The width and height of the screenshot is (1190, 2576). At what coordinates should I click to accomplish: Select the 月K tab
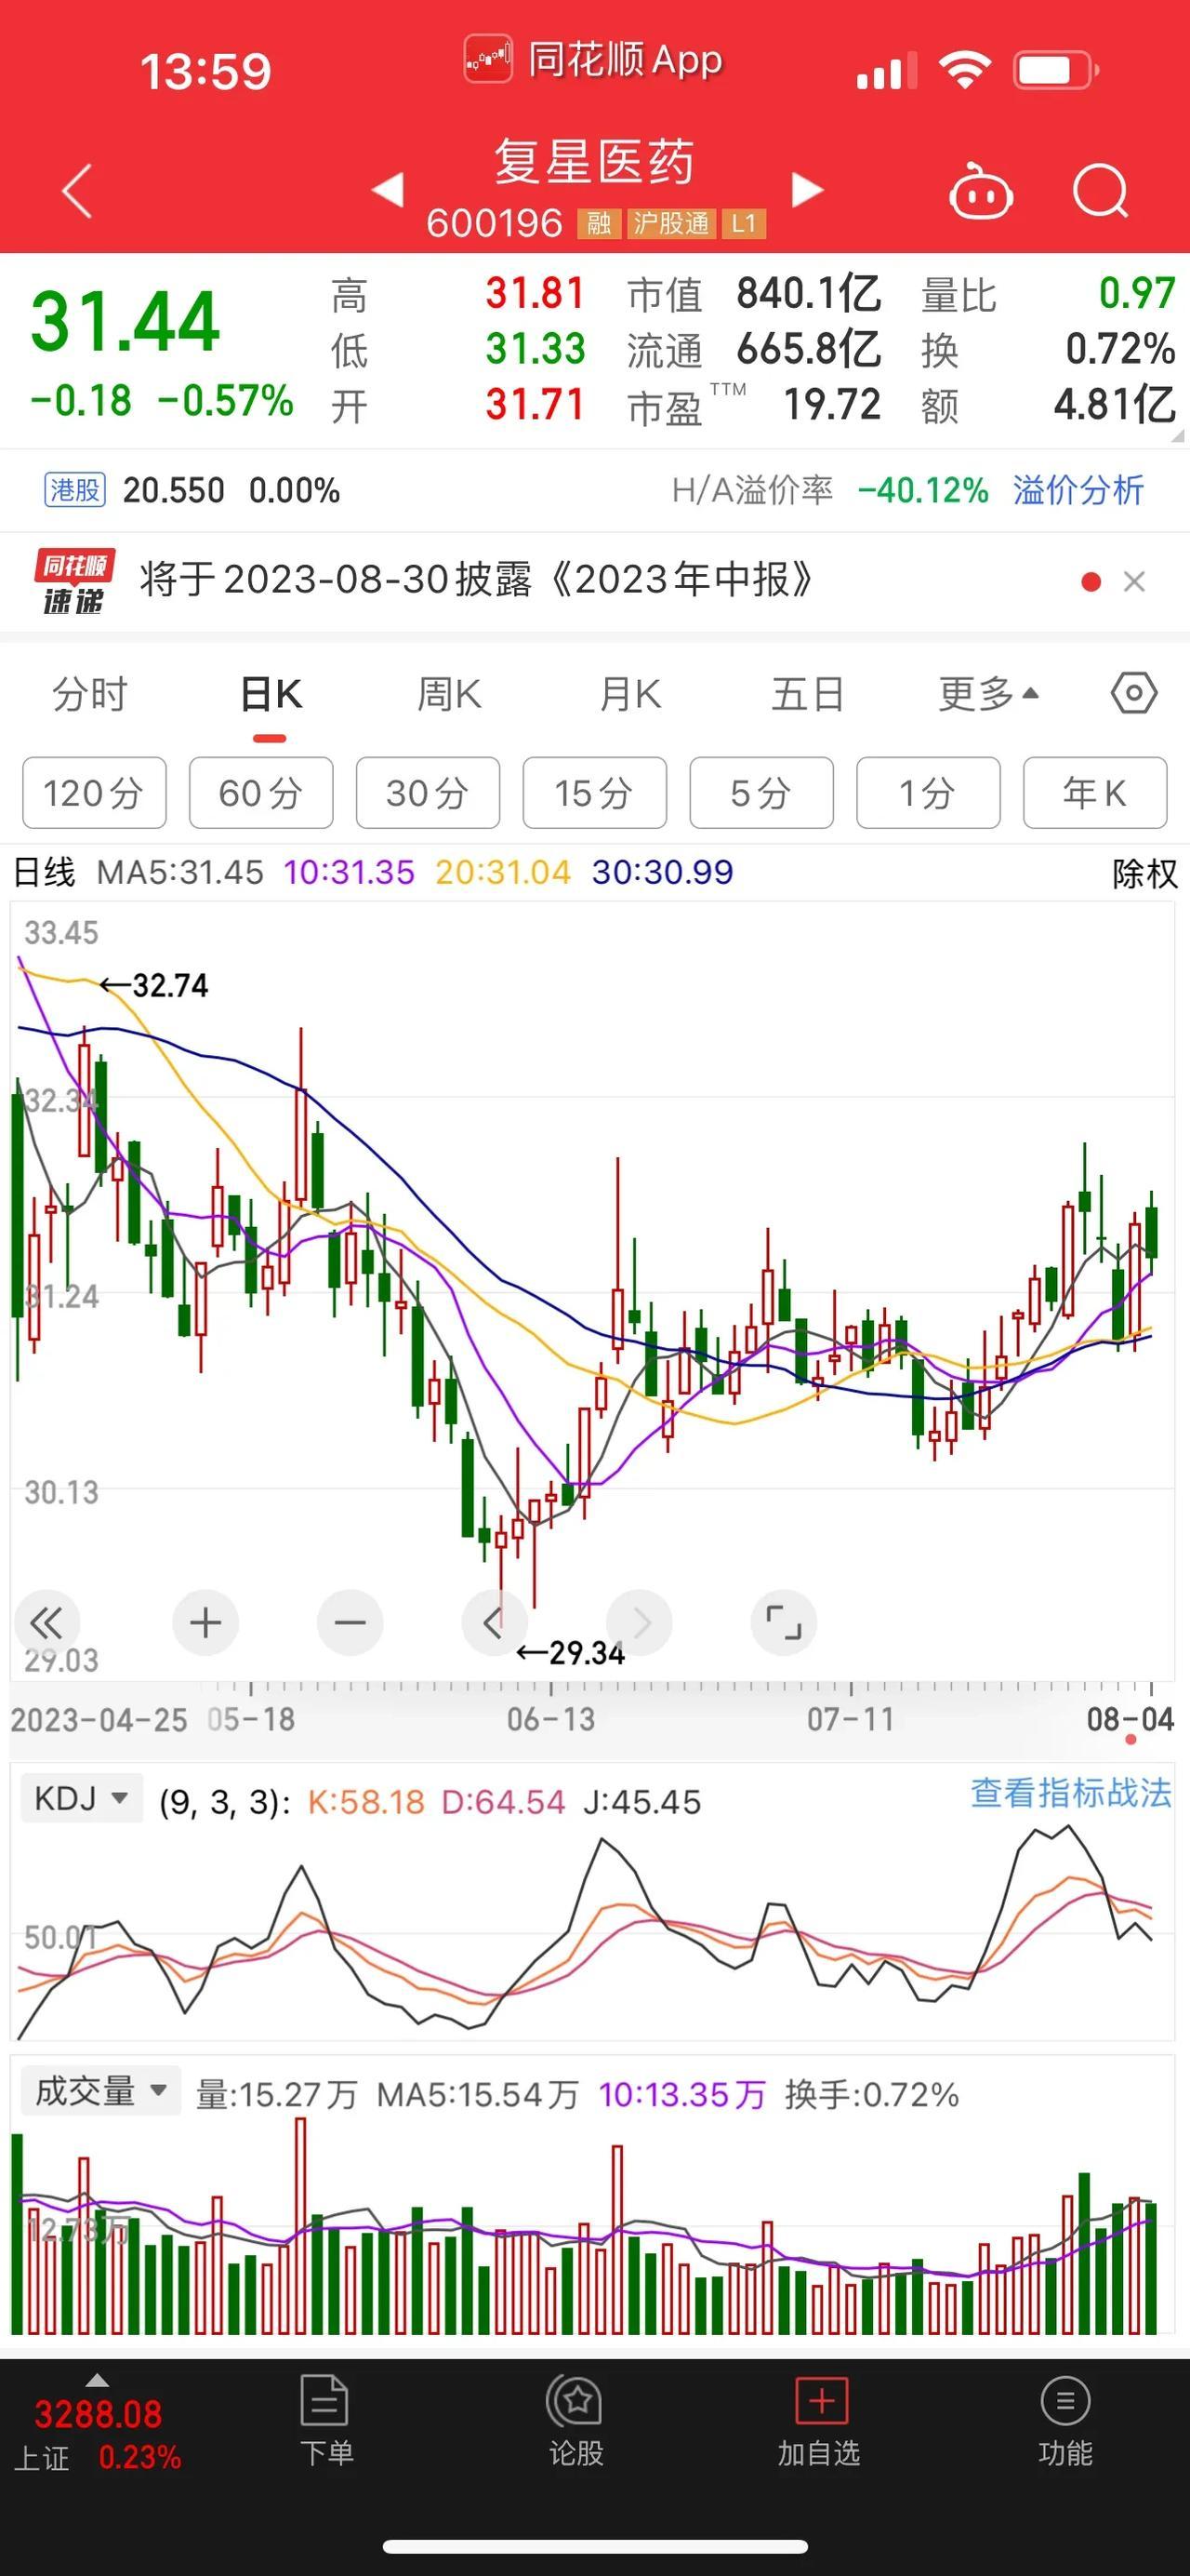click(x=629, y=693)
